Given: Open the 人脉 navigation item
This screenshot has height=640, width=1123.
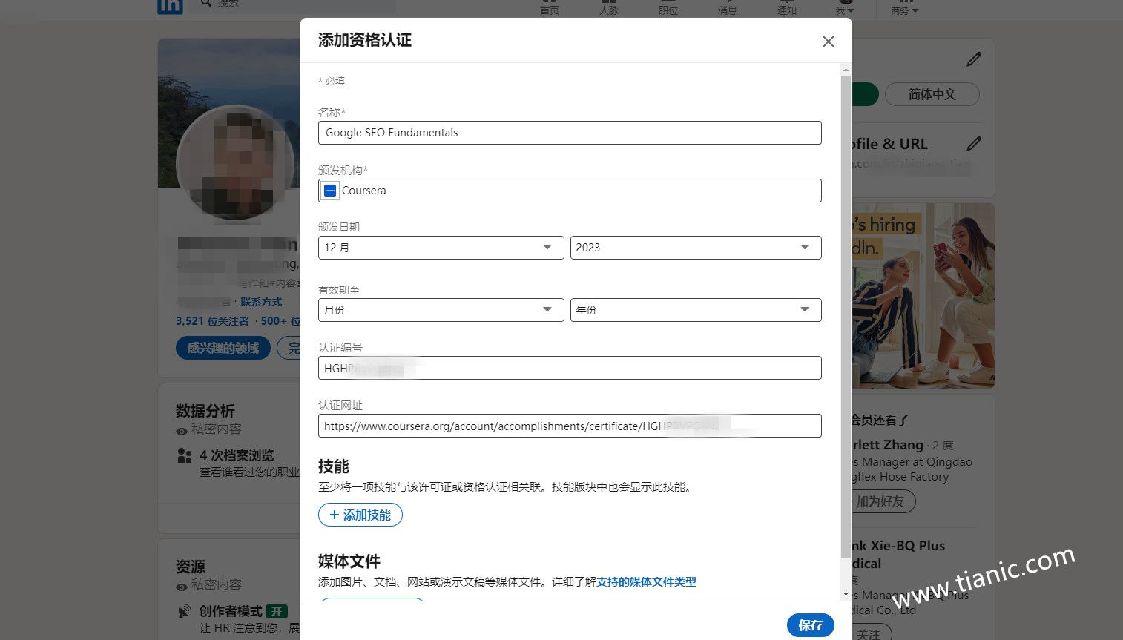Looking at the screenshot, I should point(609,7).
